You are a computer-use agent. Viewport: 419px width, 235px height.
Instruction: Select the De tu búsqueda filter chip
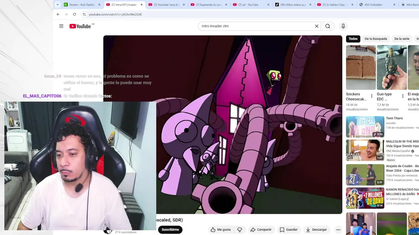[x=376, y=39]
